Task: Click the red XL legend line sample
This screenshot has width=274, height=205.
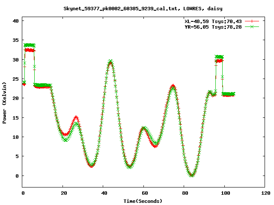Action: [x=252, y=21]
